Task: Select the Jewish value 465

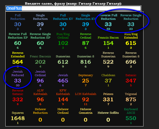Action: click(x=63, y=81)
